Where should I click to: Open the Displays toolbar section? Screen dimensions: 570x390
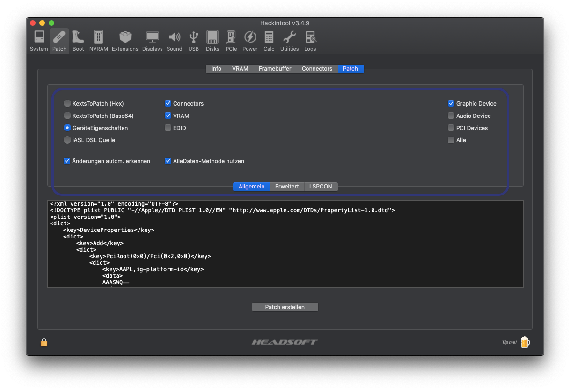153,41
